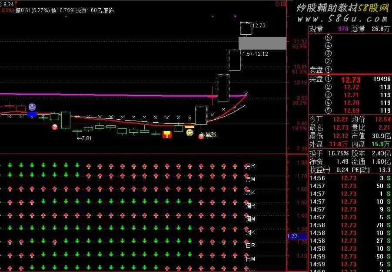Click the 现量 978 value
The width and height of the screenshot is (392, 272).
click(343, 29)
